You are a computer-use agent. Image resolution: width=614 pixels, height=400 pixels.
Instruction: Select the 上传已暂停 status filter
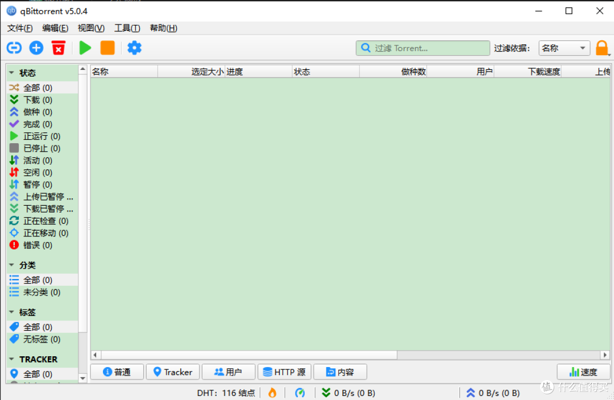click(x=43, y=197)
